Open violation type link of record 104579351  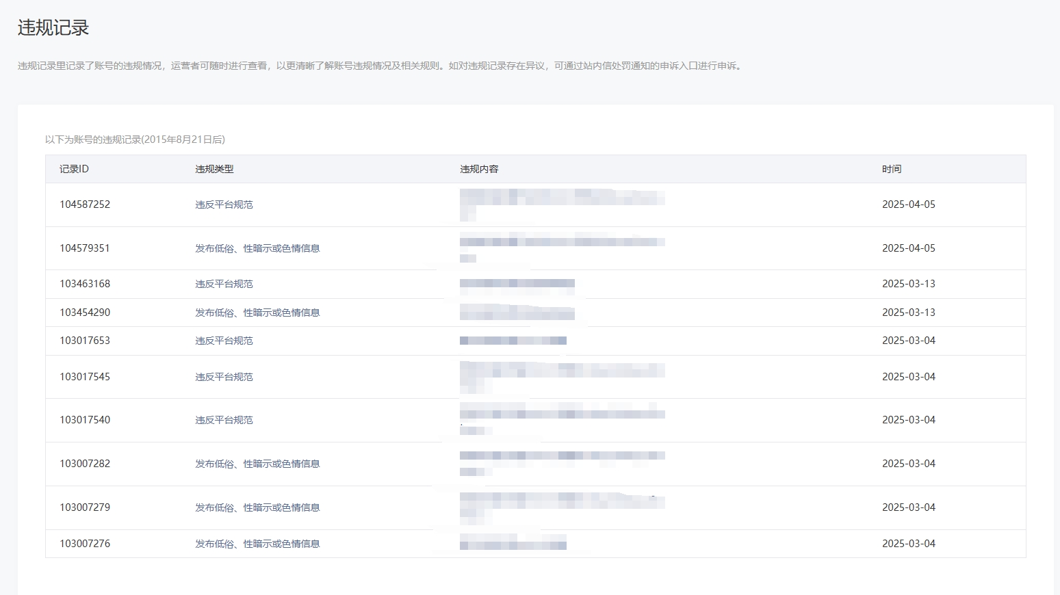257,248
